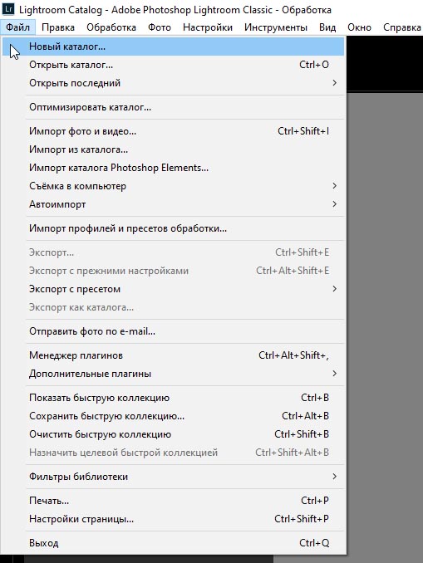Choose Сохранить быструю коллекцию…
The width and height of the screenshot is (423, 563).
173,416
